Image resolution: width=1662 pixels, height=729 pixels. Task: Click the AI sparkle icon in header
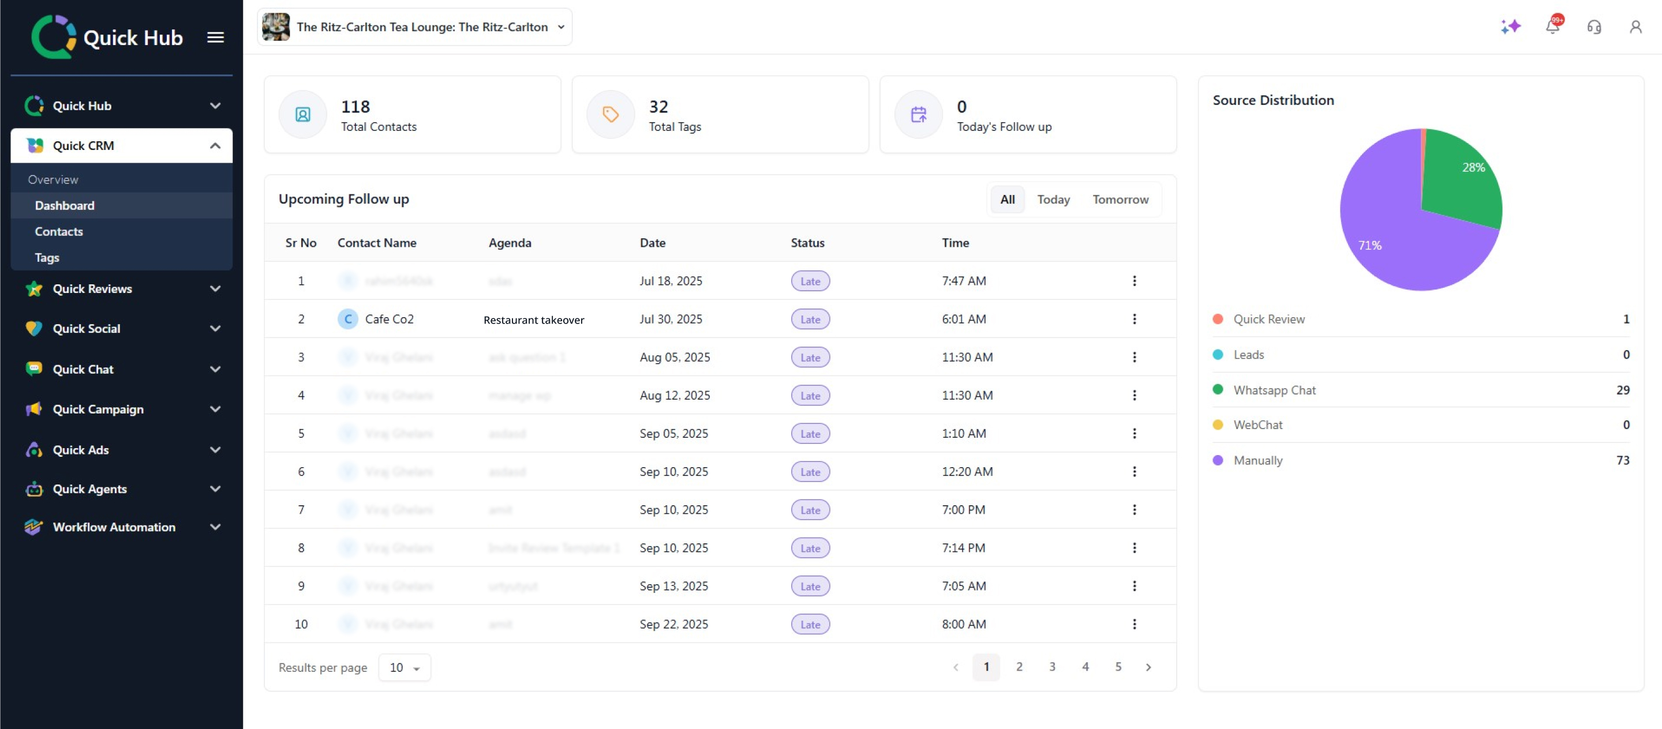coord(1510,27)
